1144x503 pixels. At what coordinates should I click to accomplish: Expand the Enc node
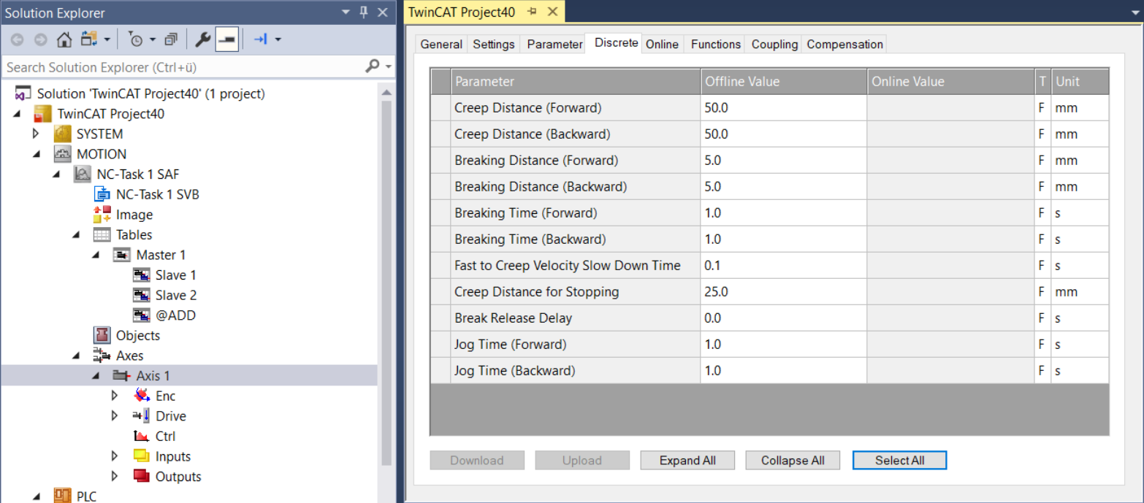tap(114, 396)
